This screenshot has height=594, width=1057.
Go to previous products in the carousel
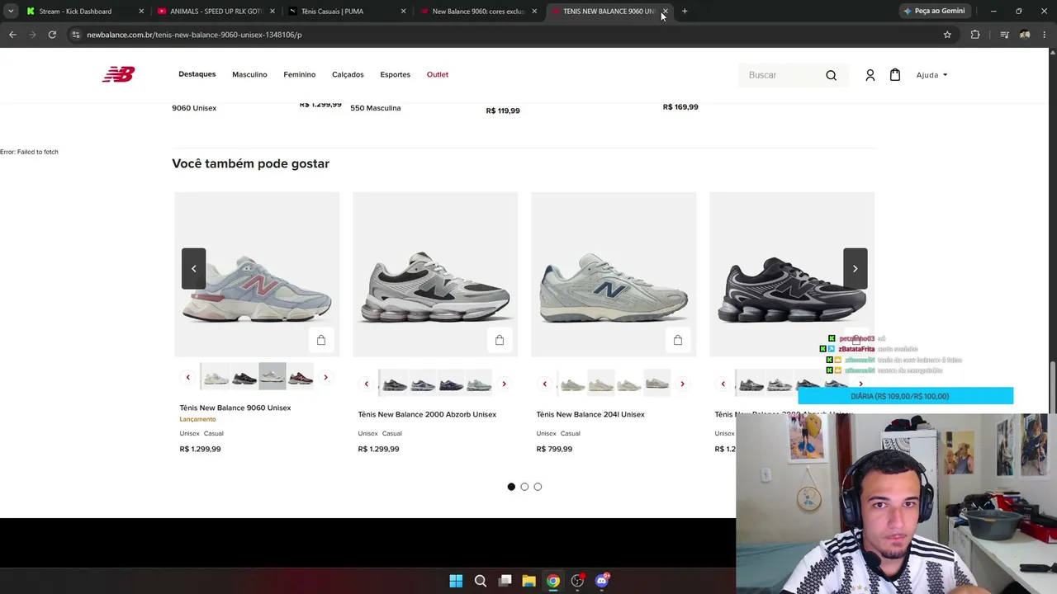click(x=193, y=268)
